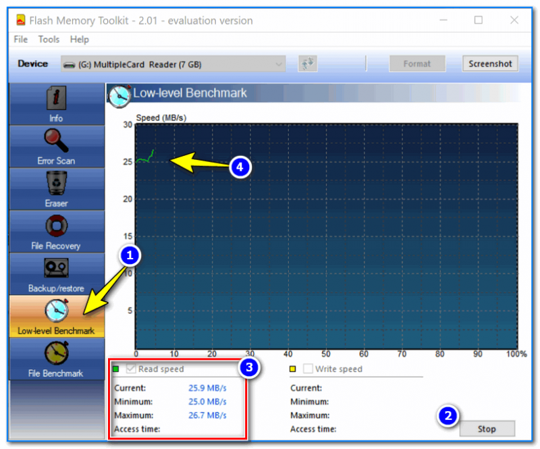Maximize the Flash Memory Toolkit window
Screen dimensions: 540x449
tap(479, 20)
